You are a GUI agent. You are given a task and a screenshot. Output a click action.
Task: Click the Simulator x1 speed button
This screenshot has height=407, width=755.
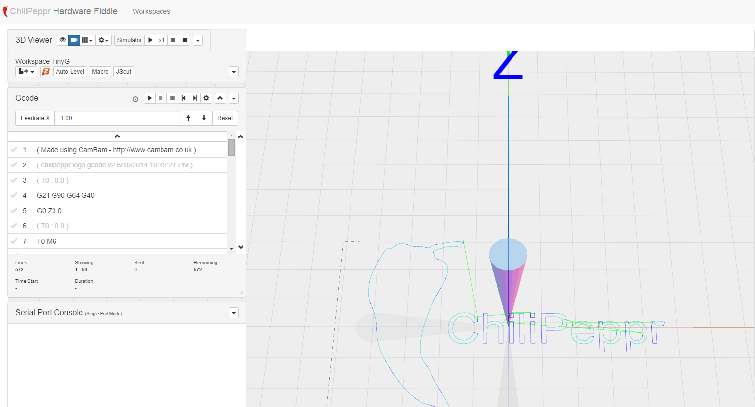point(162,40)
